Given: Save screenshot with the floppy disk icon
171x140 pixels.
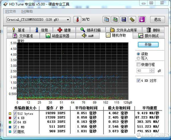Looking at the screenshot, I should pos(124,19).
